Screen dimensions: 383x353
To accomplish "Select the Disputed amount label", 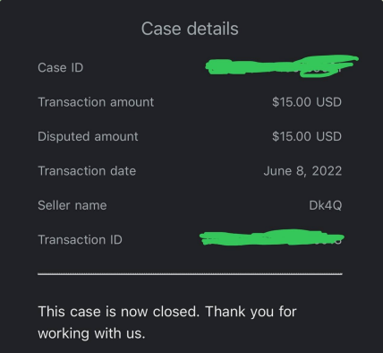I will pyautogui.click(x=88, y=137).
